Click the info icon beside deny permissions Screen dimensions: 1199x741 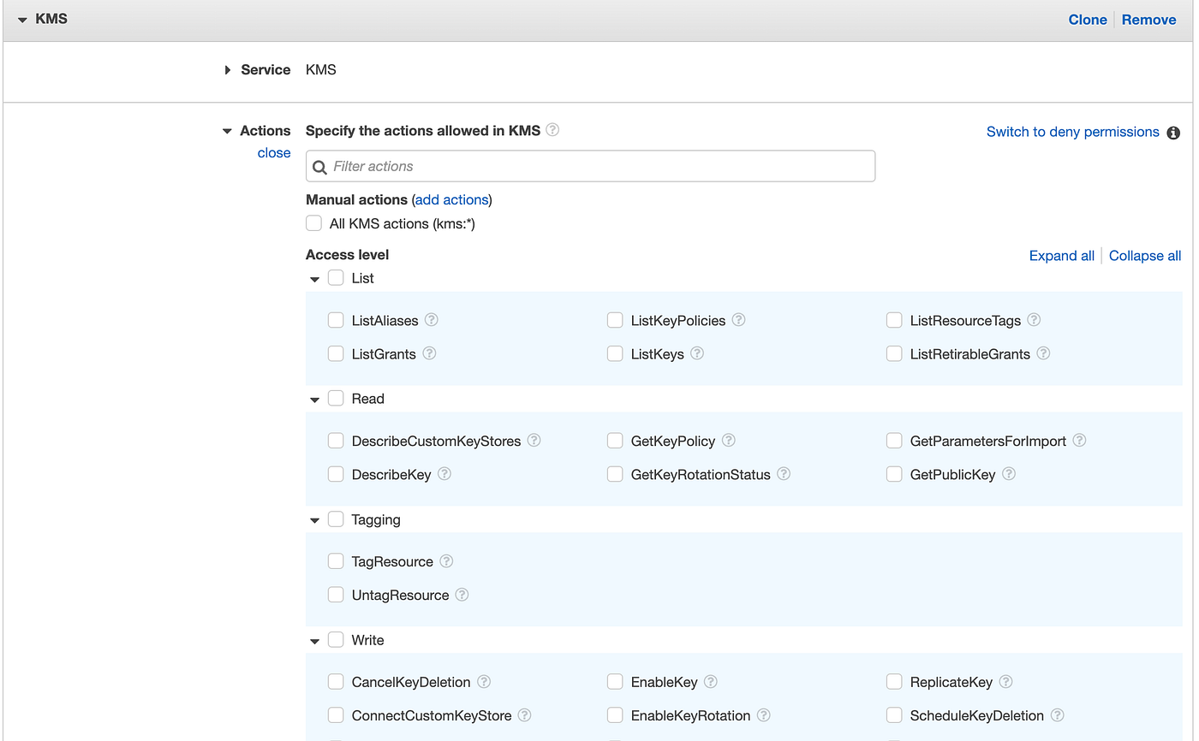1173,133
